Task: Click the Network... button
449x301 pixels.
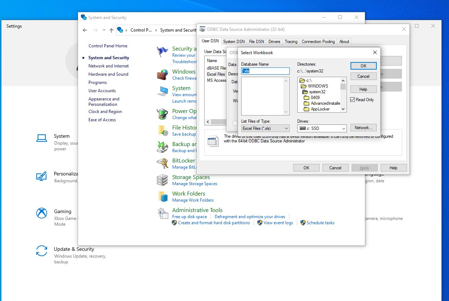Action: tap(363, 128)
